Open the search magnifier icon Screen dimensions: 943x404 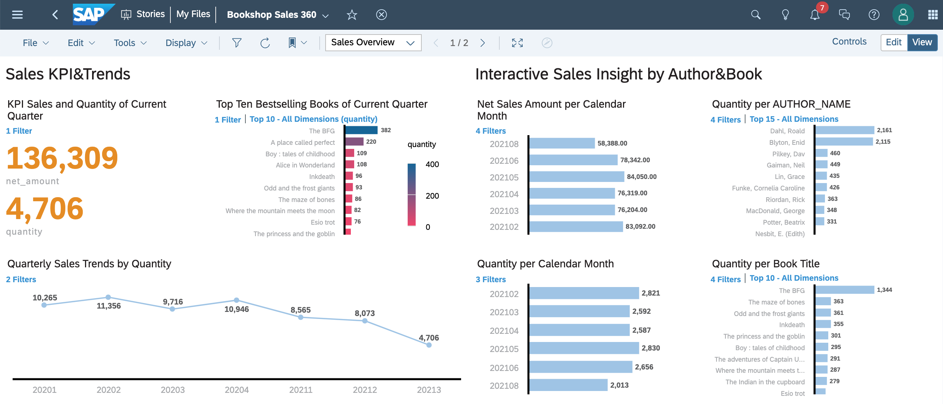click(756, 15)
